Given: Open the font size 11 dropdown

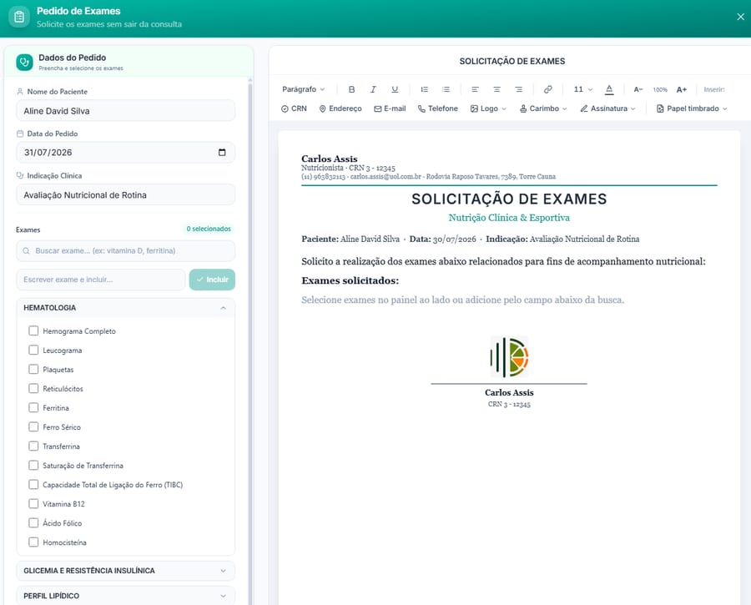Looking at the screenshot, I should click(583, 89).
